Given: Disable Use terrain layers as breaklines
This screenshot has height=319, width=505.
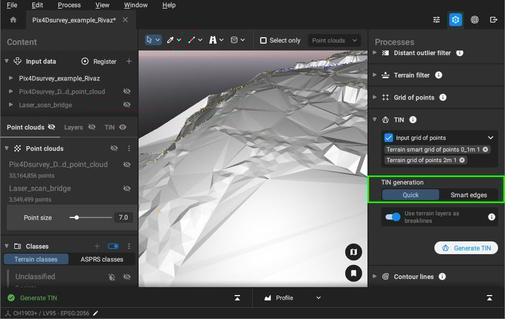Looking at the screenshot, I should coord(393,217).
